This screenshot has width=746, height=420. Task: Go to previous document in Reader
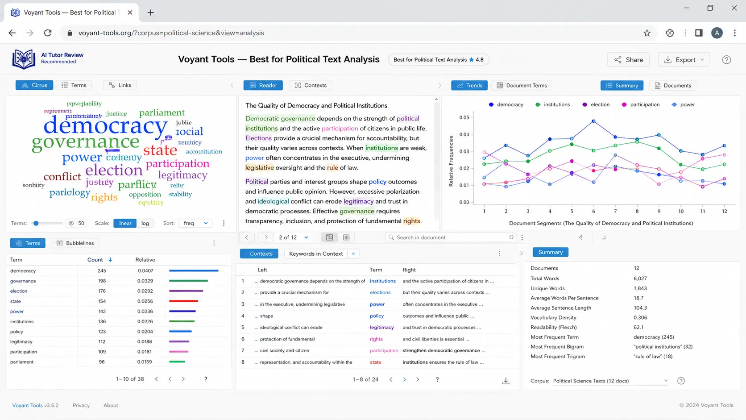pyautogui.click(x=247, y=237)
